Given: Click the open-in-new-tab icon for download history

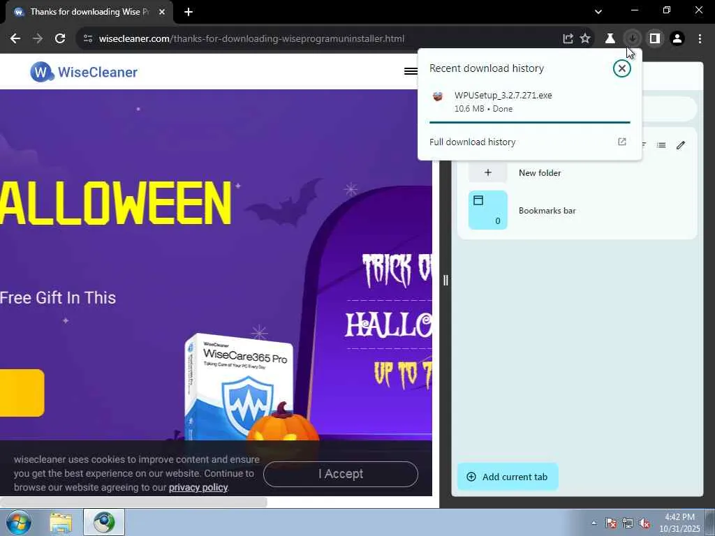Looking at the screenshot, I should coord(621,142).
